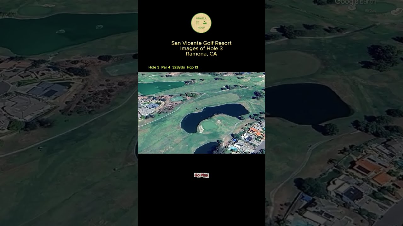Image resolution: width=403 pixels, height=226 pixels.
Task: Click the Go Play button
Action: [x=201, y=175]
